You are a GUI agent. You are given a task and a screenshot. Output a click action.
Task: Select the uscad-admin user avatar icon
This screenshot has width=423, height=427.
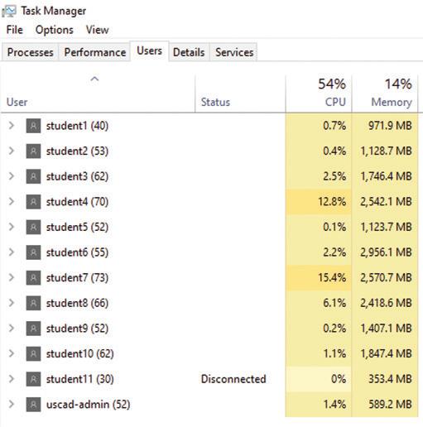pyautogui.click(x=33, y=405)
